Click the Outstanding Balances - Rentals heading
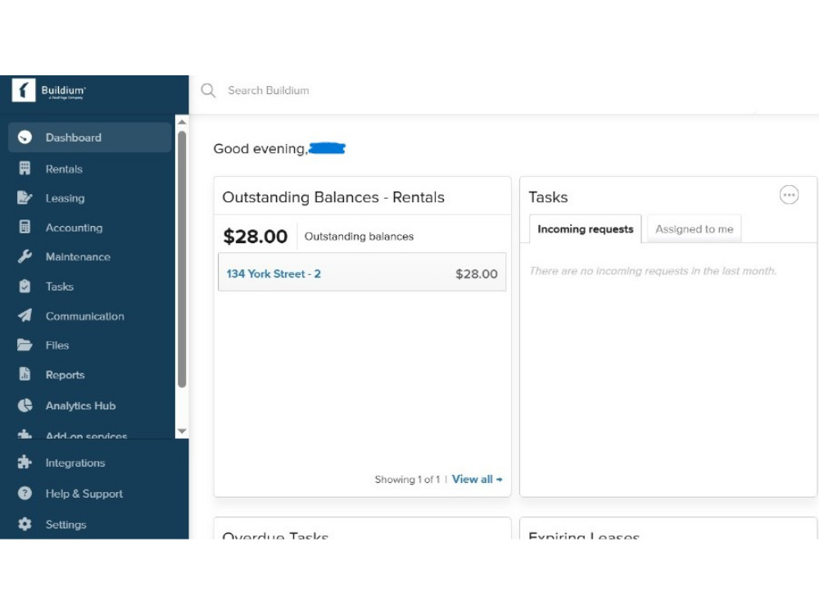This screenshot has width=819, height=614. click(x=333, y=196)
